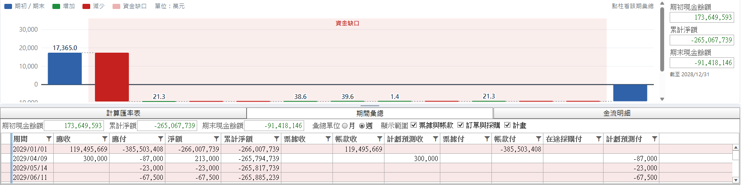Click right panel 期末現金餘額 value -91,418,146

tap(702, 63)
